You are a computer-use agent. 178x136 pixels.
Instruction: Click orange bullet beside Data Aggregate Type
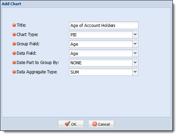point(14,72)
